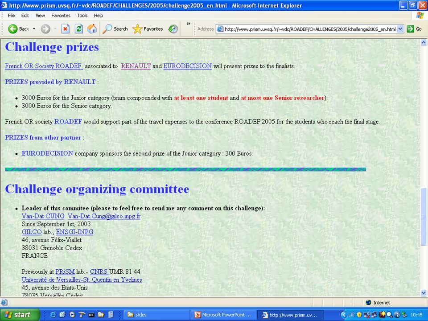
Task: Open the PRiSM lab link
Action: pos(65,272)
